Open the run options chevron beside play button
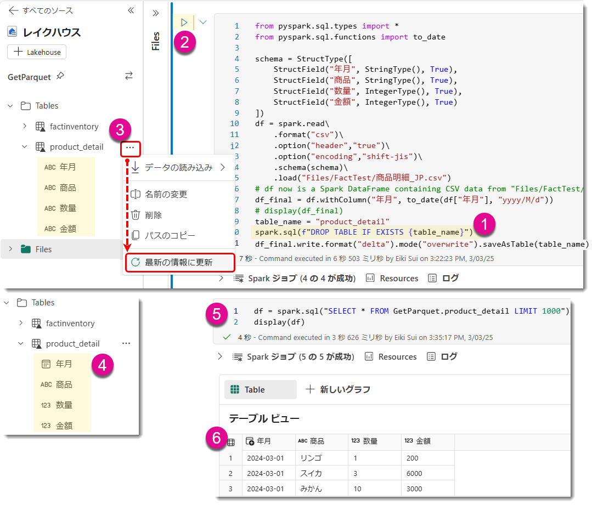The image size is (592, 505). 202,22
